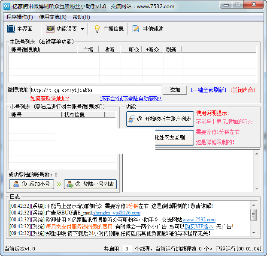Click the 微博地址 input field

(95, 90)
